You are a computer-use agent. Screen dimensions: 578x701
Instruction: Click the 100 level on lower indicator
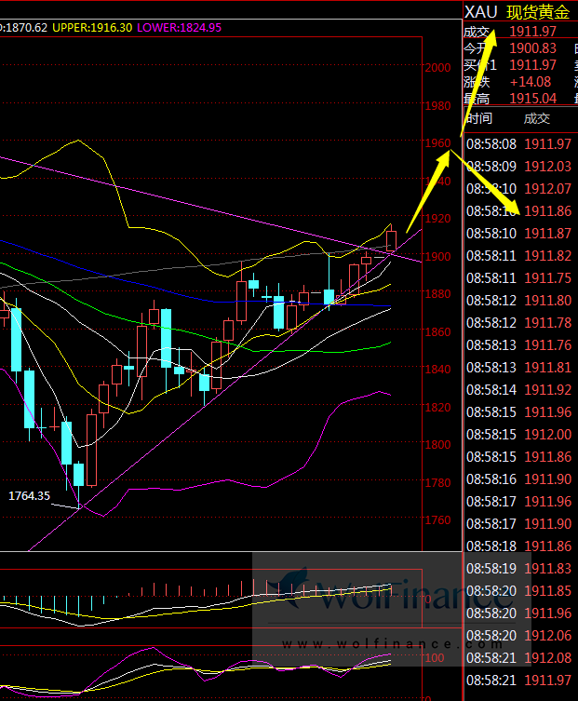click(435, 658)
